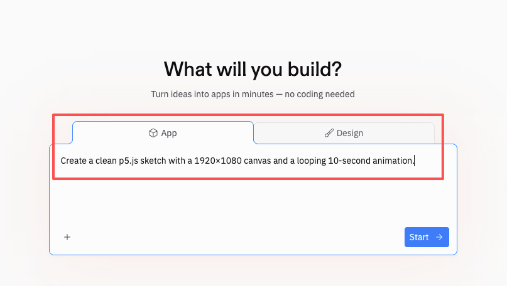Viewport: 507px width, 286px height.
Task: Click the "What will you build?" heading
Action: (253, 68)
